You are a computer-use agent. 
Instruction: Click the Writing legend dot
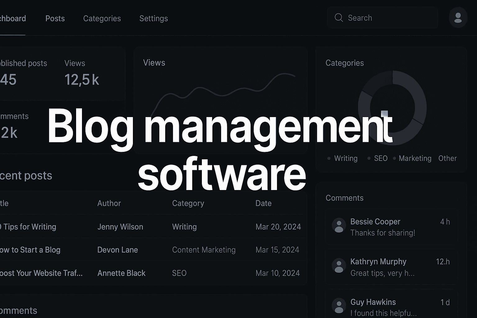[x=329, y=158]
